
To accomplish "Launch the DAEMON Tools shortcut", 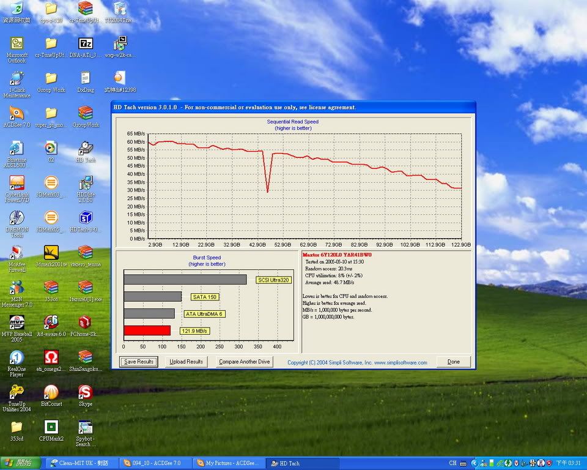I will (17, 224).
